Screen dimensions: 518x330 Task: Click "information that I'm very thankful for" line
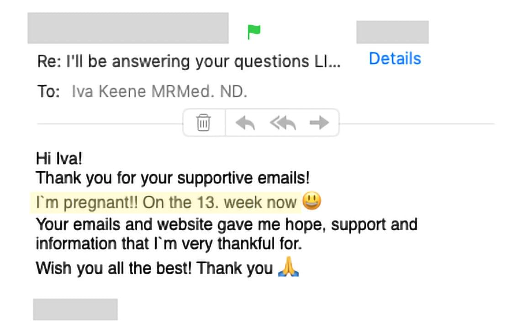[x=169, y=244]
